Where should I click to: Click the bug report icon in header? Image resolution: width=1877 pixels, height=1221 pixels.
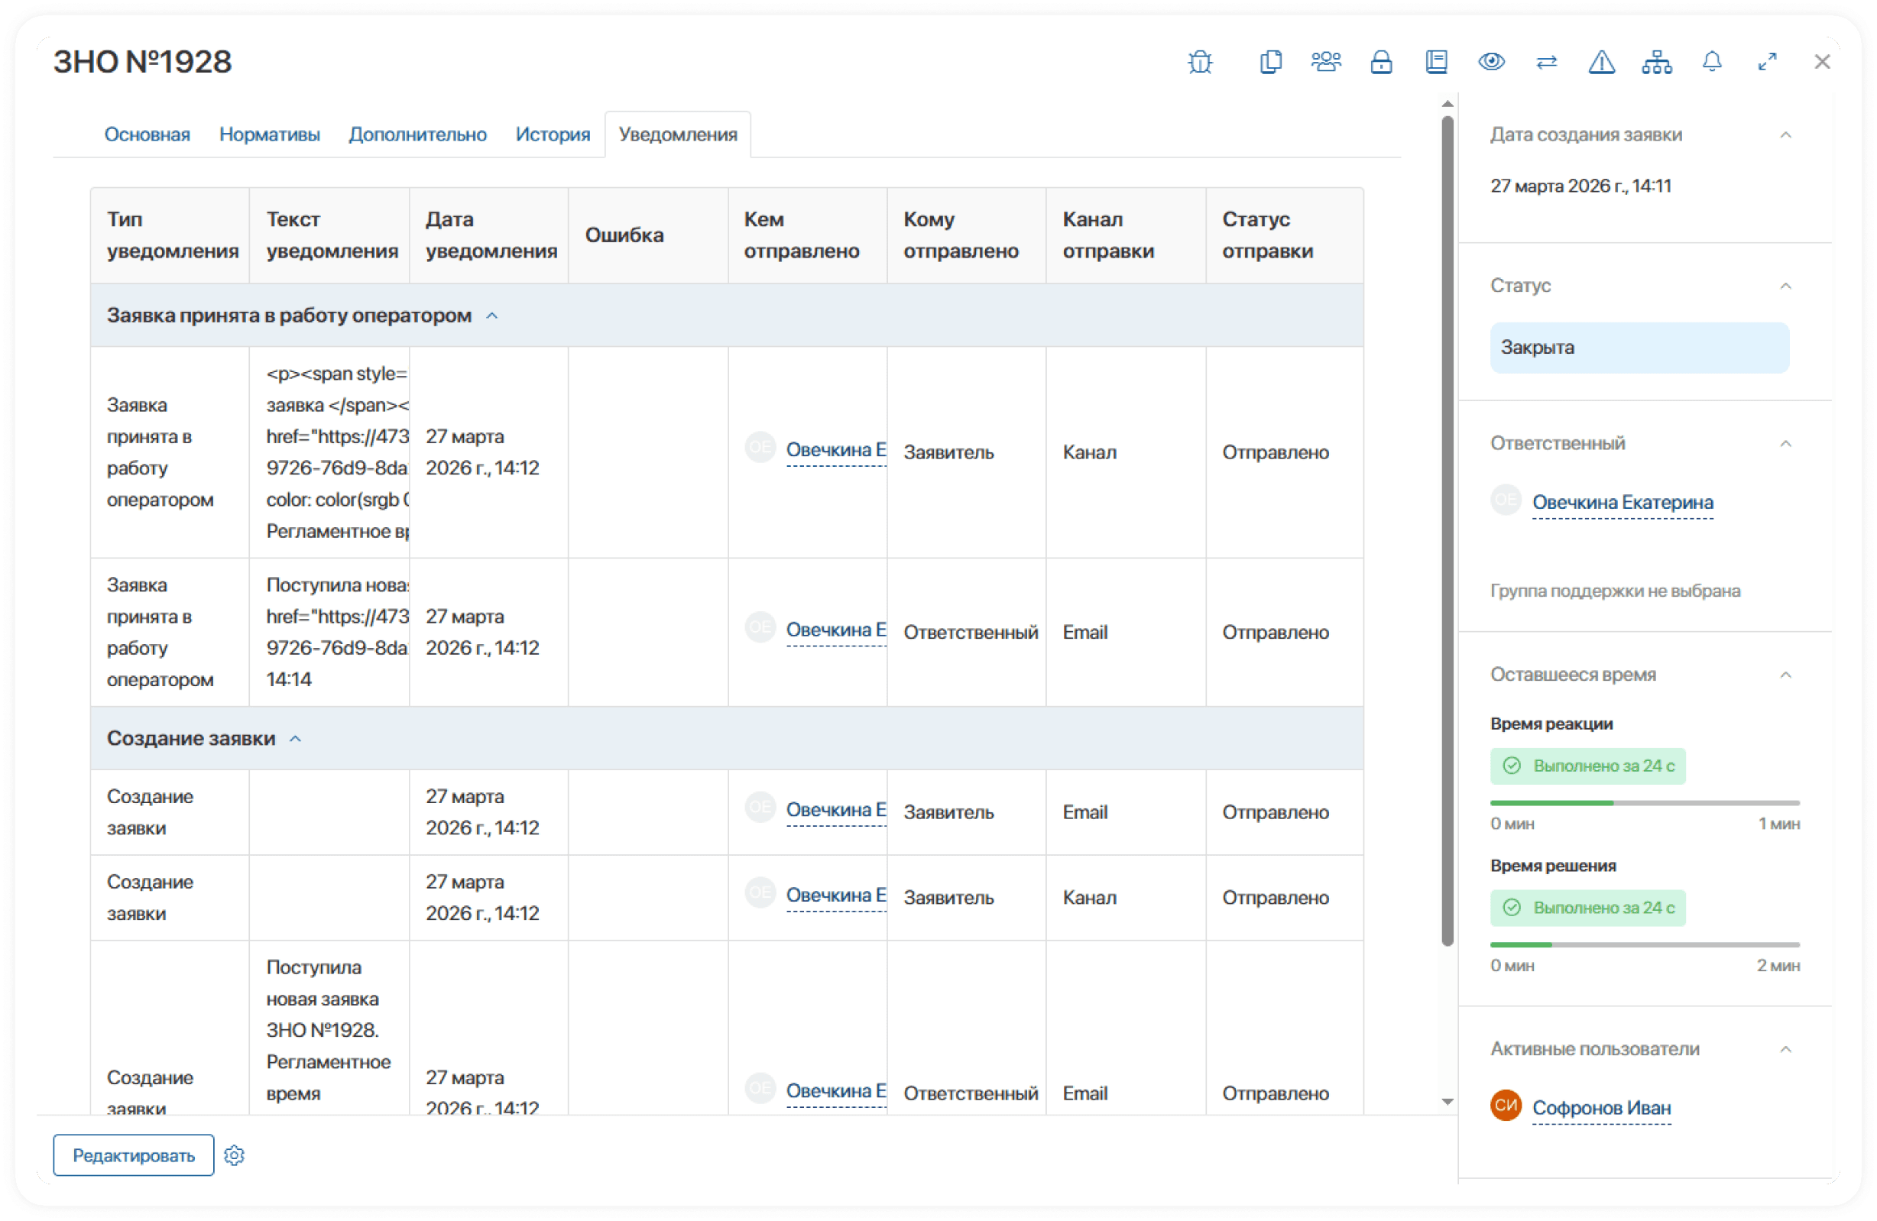coord(1200,61)
